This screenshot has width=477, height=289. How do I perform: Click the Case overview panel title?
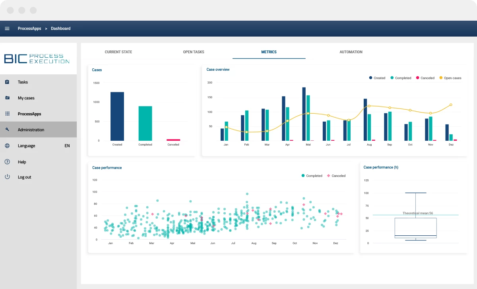point(218,70)
